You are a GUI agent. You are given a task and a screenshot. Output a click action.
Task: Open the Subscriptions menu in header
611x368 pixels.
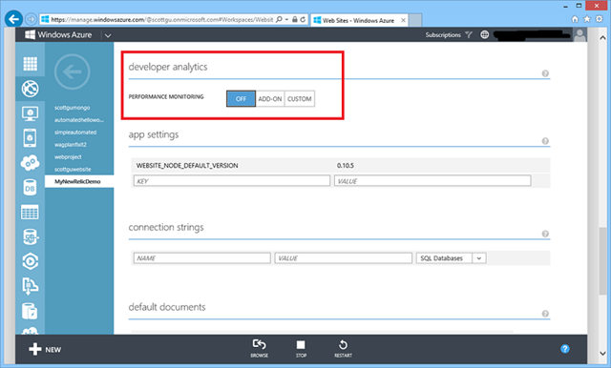click(x=443, y=35)
